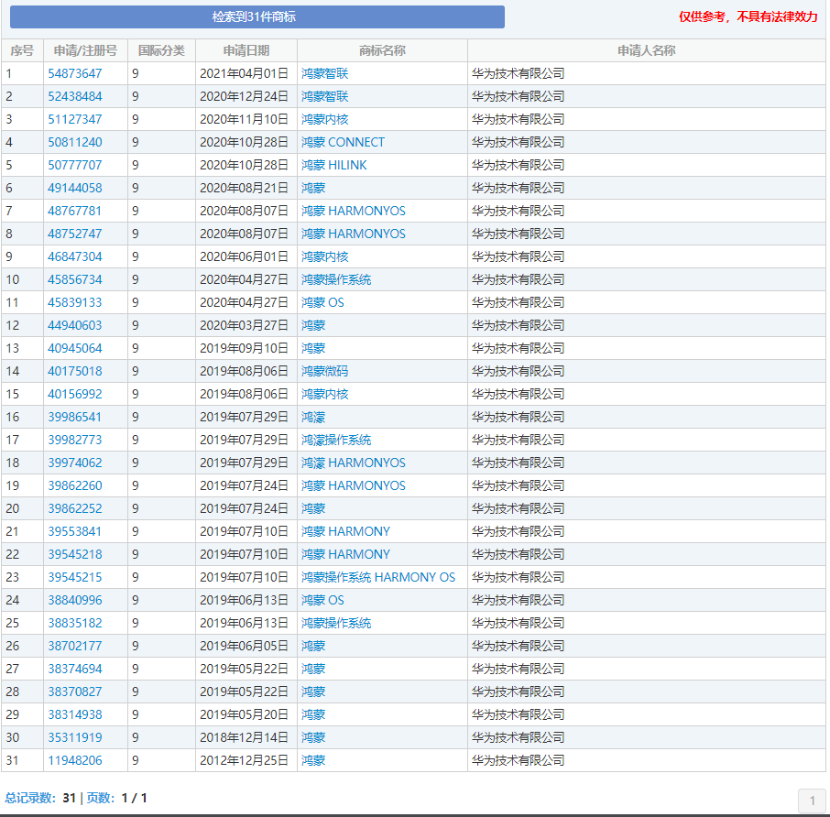This screenshot has height=817, width=830.
Task: Click registration number 39862252
Action: [74, 508]
